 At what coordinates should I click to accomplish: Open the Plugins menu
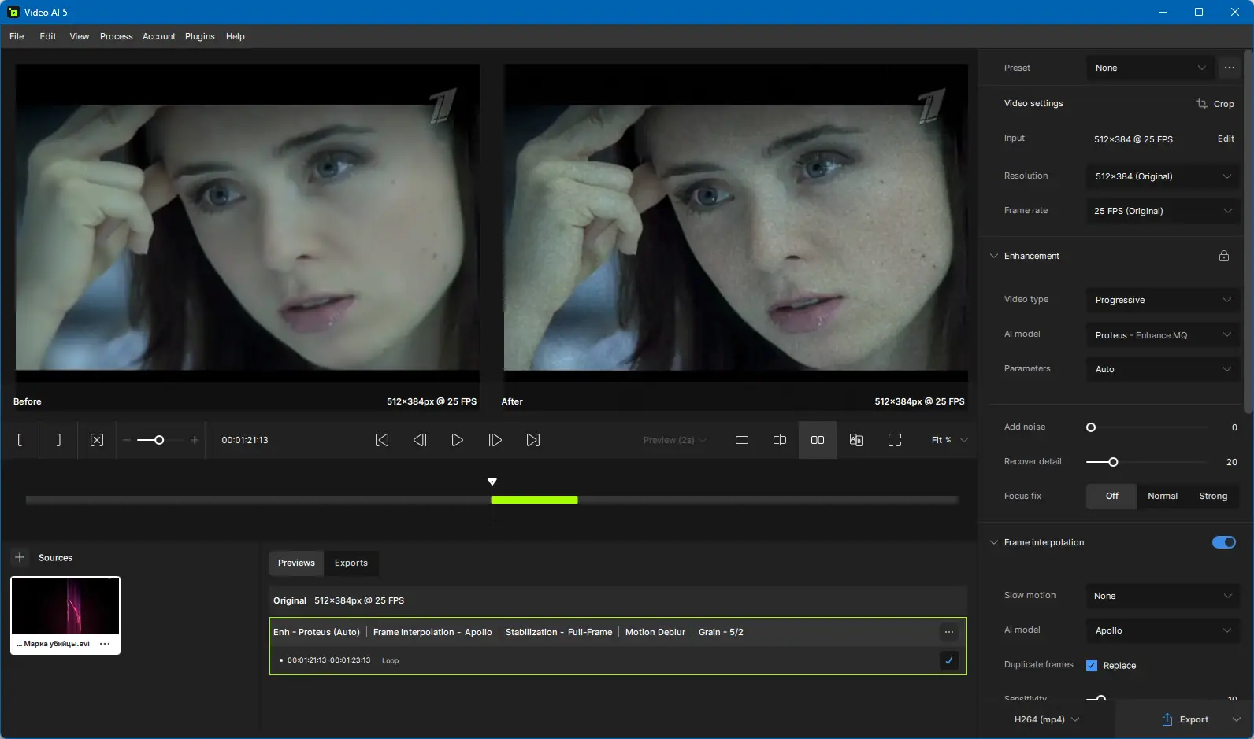(x=200, y=36)
